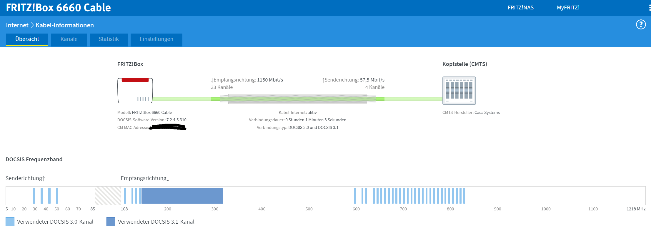
Task: Click the first upstream channel bar near 30 MHz
Action: click(34, 196)
